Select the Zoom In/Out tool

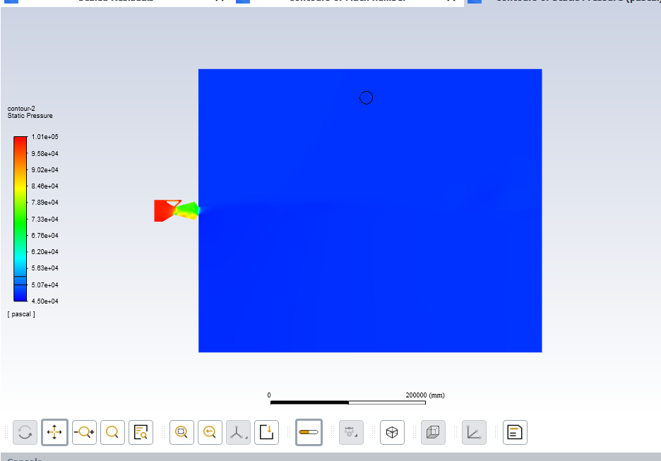84,432
